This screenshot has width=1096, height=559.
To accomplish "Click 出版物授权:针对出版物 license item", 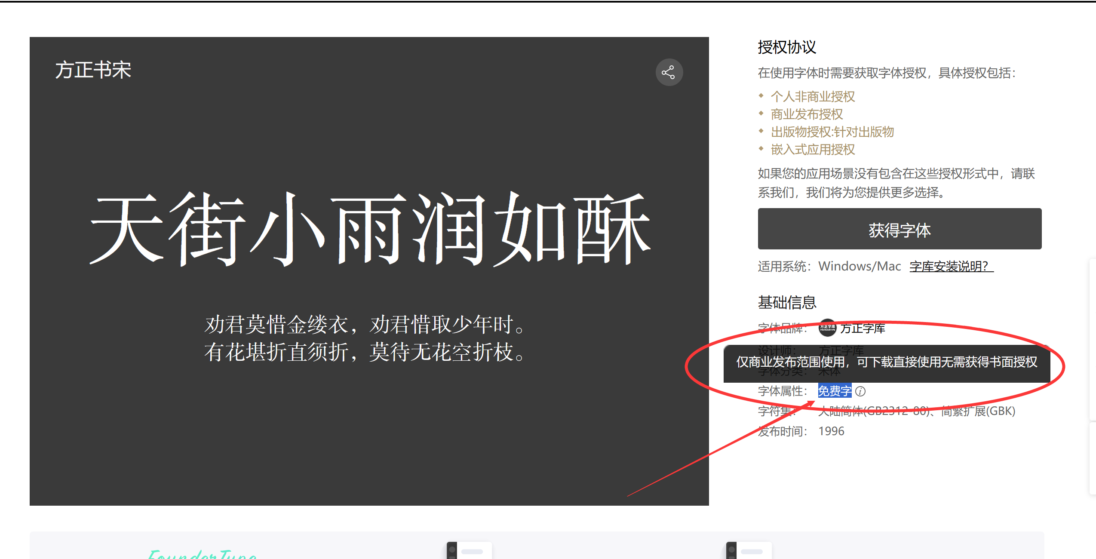I will tap(832, 132).
